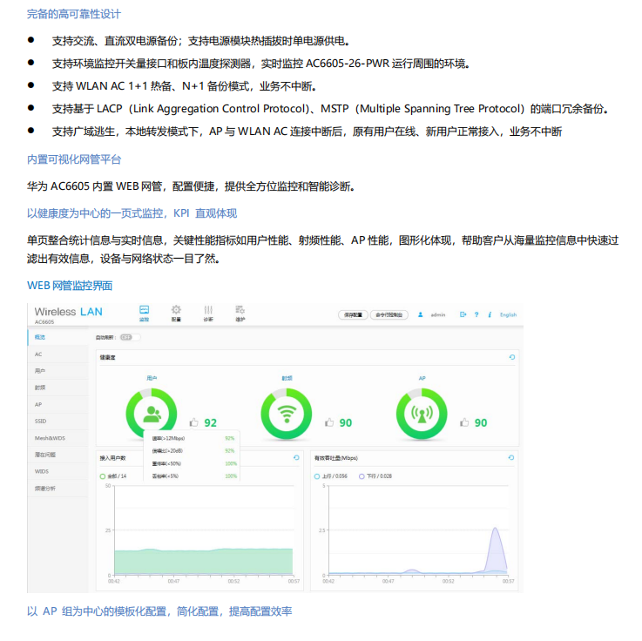
Task: Select the AP item in left sidebar
Action: point(58,404)
